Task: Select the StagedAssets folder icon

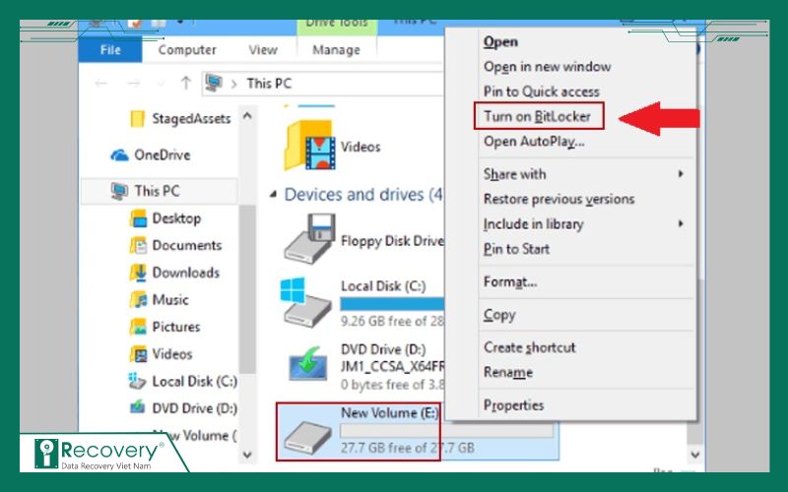Action: 137,119
